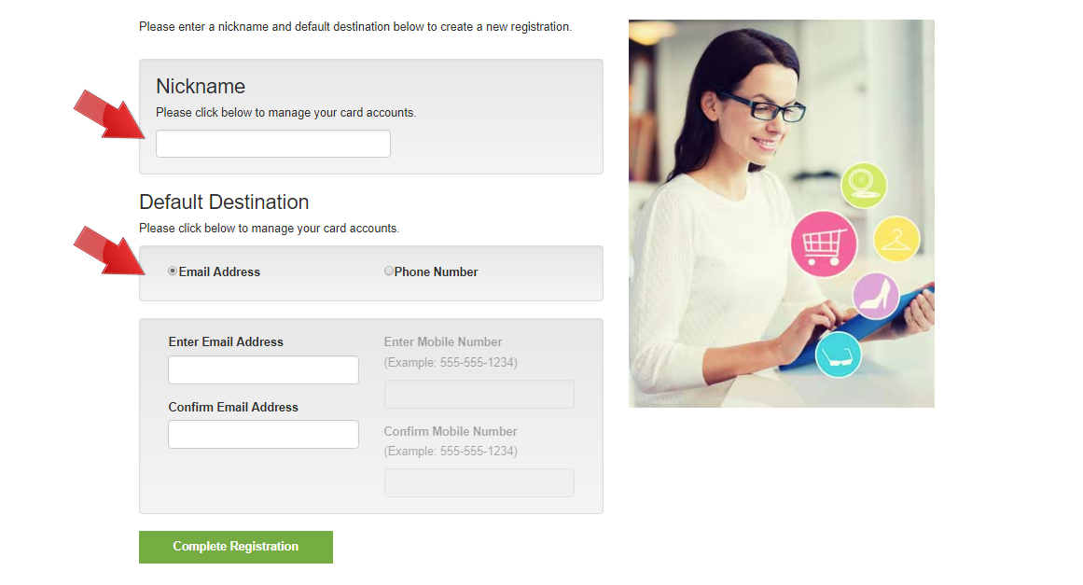
Task: Click the green webcam circle icon
Action: [864, 185]
